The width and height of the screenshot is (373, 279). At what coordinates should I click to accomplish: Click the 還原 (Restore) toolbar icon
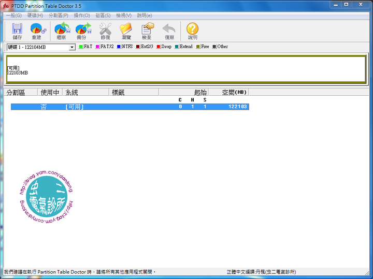[62, 31]
